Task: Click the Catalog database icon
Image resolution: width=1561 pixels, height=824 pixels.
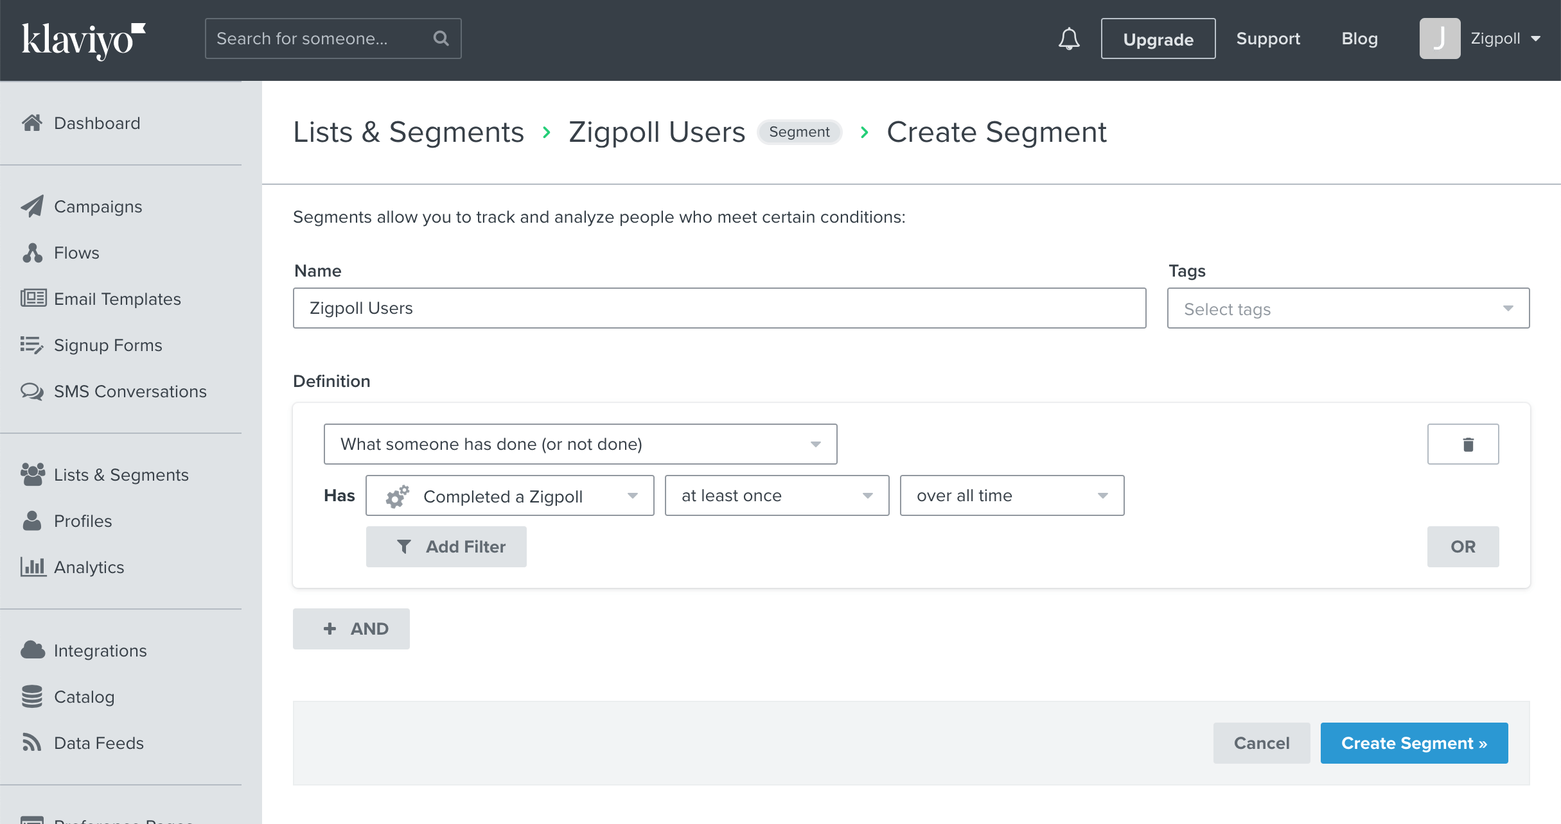Action: 32,696
